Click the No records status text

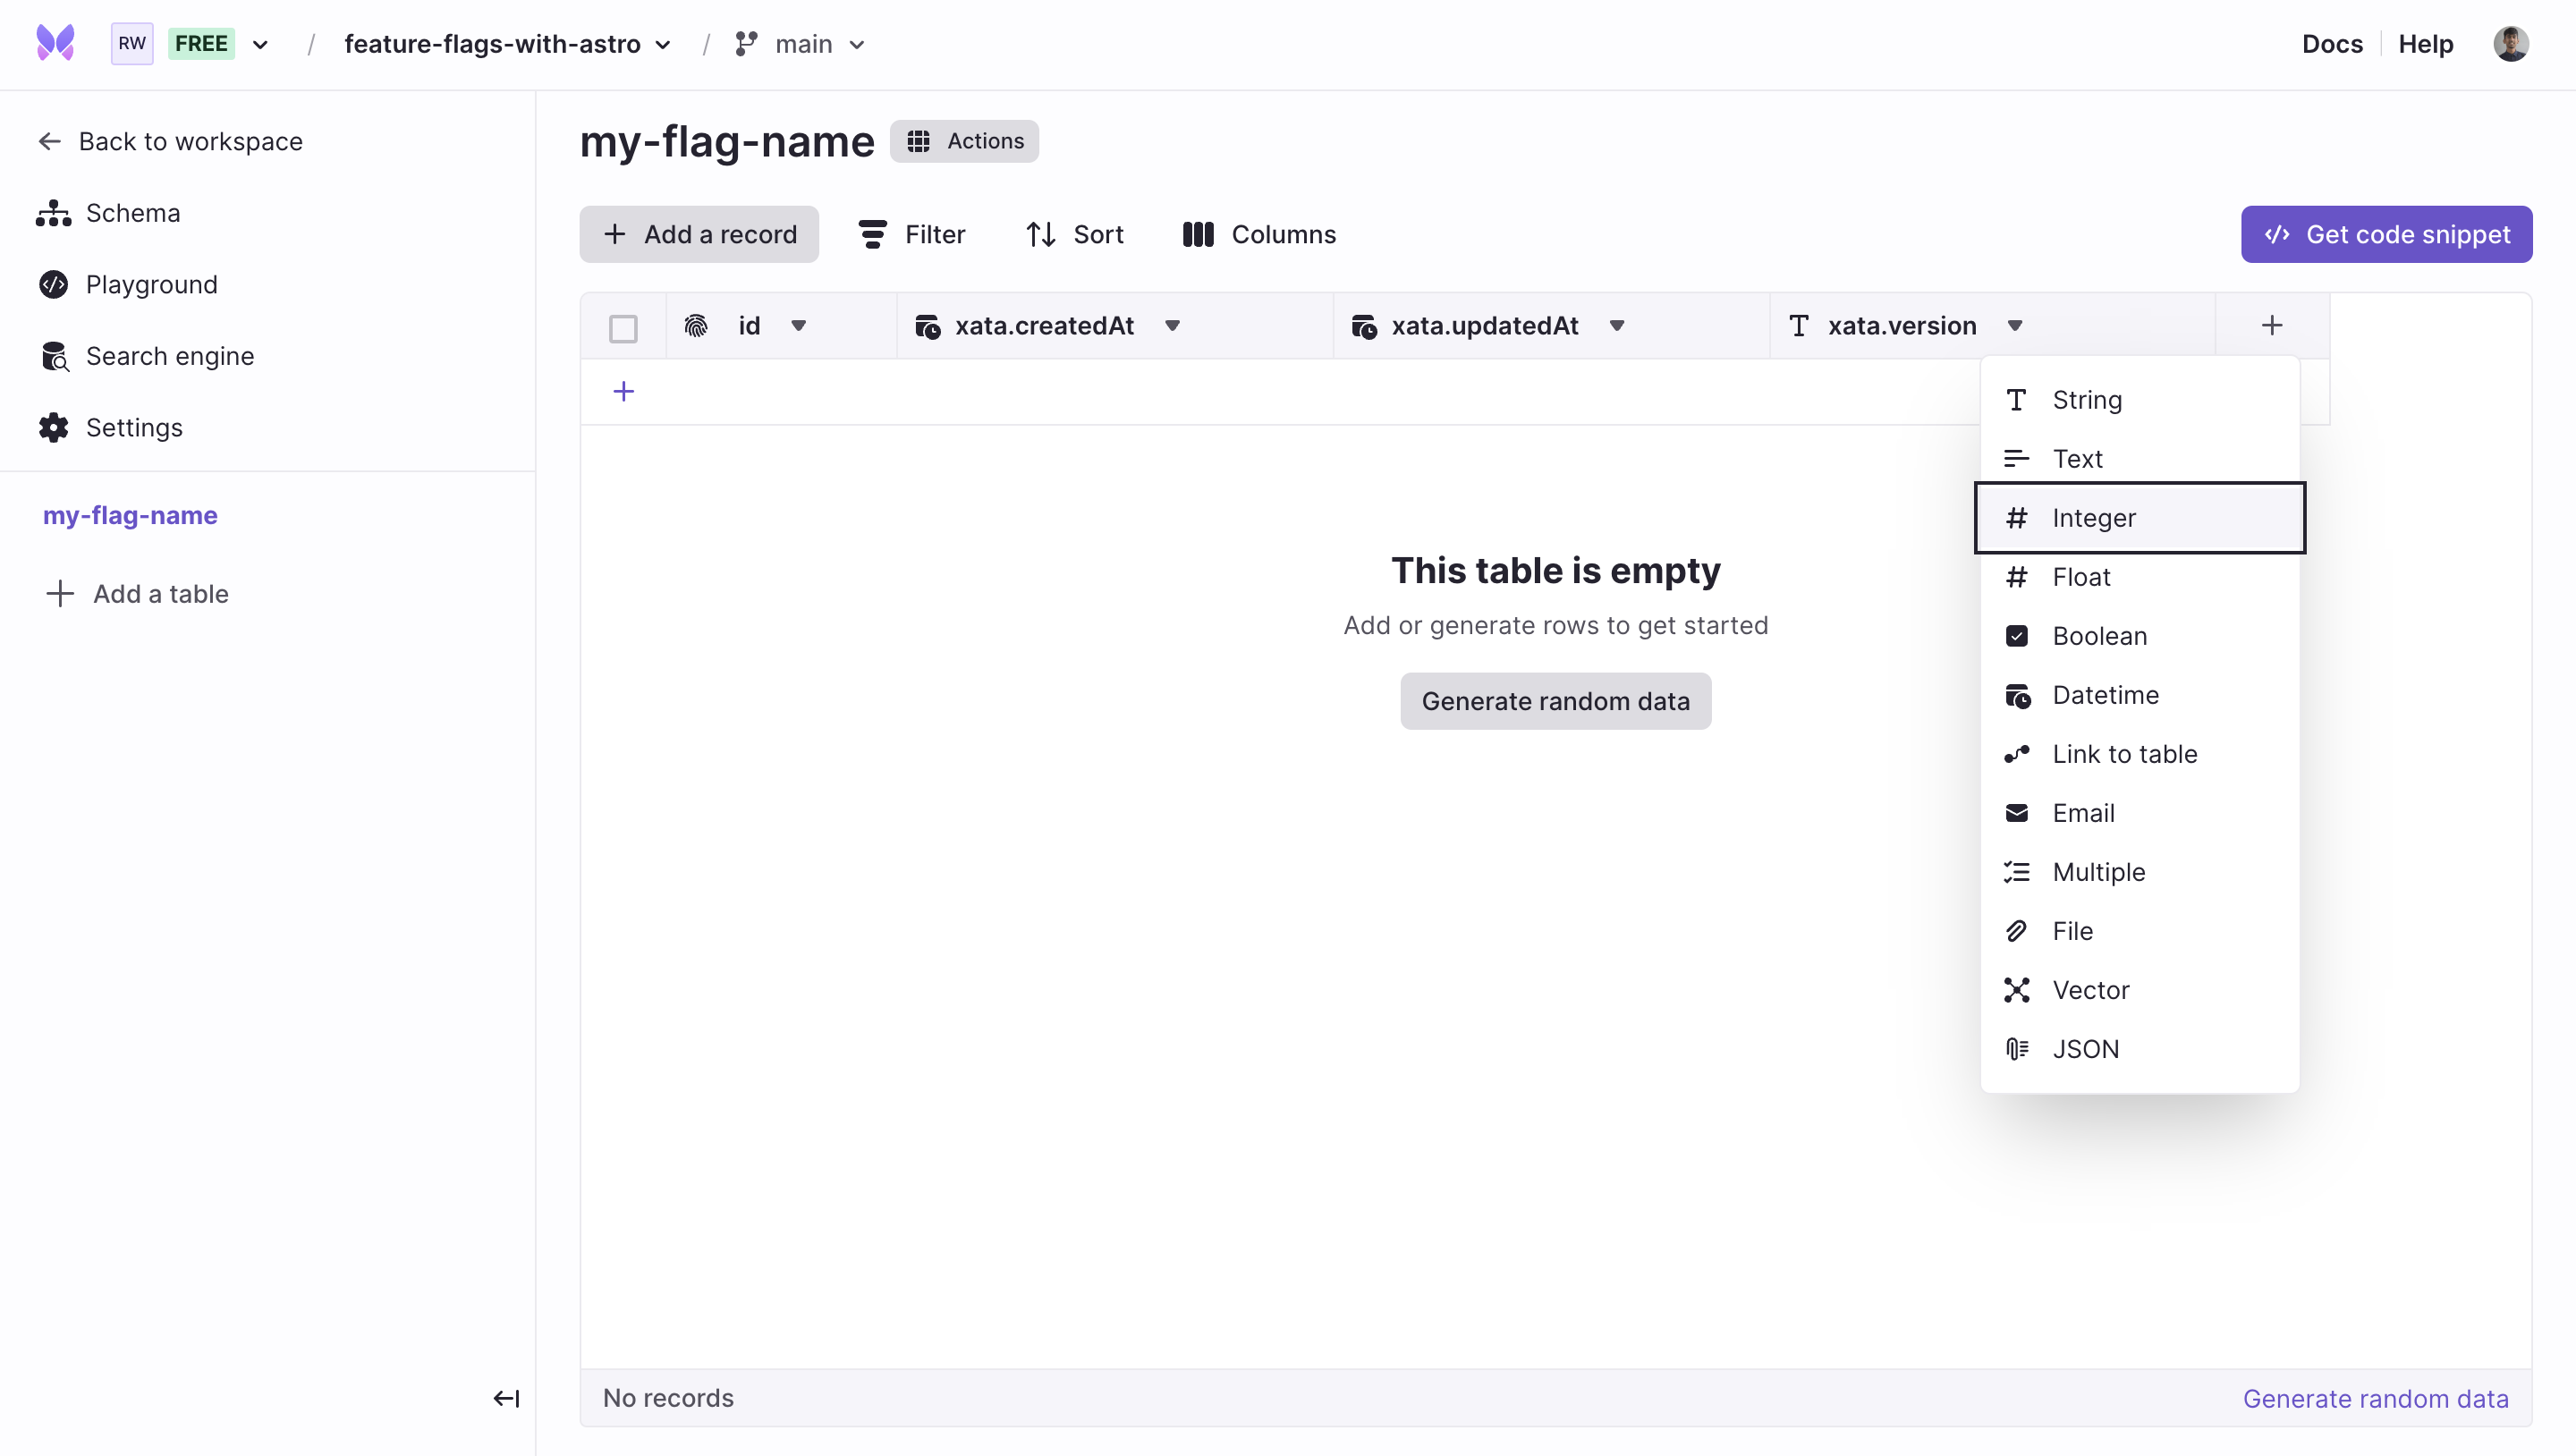(x=668, y=1398)
